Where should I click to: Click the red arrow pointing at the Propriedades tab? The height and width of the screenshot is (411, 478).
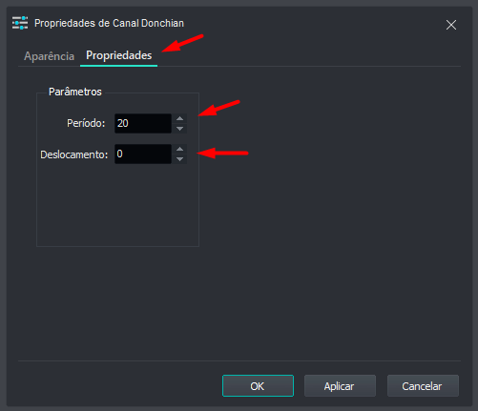182,43
